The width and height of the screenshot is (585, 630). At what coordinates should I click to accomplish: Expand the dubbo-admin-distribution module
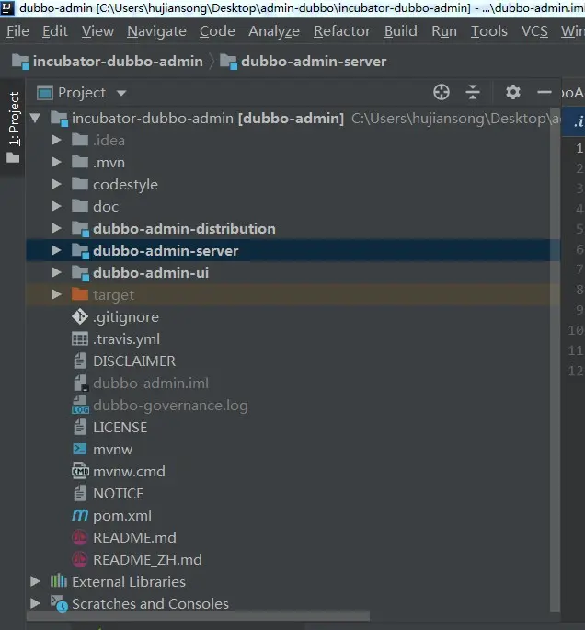pyautogui.click(x=56, y=228)
